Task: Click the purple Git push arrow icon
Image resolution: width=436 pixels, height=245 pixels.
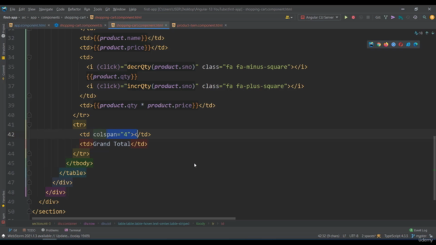Action: click(x=393, y=17)
